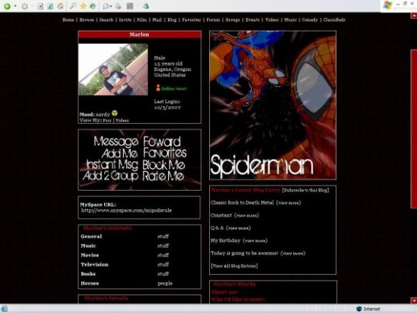The width and height of the screenshot is (417, 313).
Task: Open Film in the navigation bar
Action: (142, 19)
